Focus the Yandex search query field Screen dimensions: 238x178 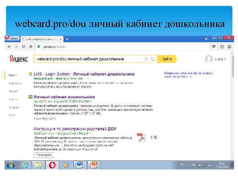pos(89,59)
